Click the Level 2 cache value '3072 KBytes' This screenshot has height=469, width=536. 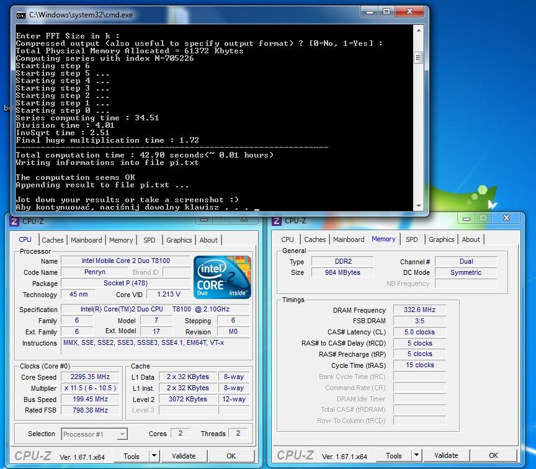188,399
